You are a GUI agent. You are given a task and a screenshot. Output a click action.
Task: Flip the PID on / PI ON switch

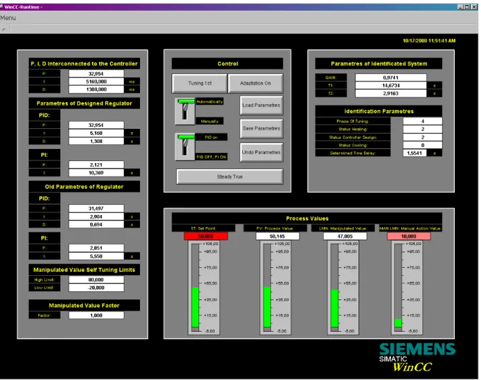pos(185,146)
